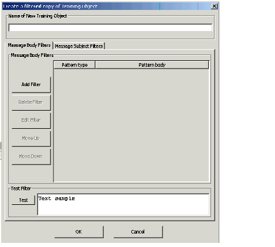The width and height of the screenshot is (275, 247).
Task: Click the Add Filter button
Action: (x=31, y=84)
